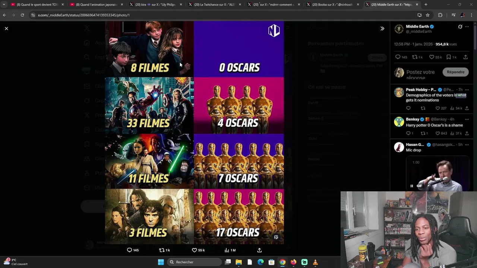
Task: Click the Répondre button
Action: pyautogui.click(x=455, y=72)
